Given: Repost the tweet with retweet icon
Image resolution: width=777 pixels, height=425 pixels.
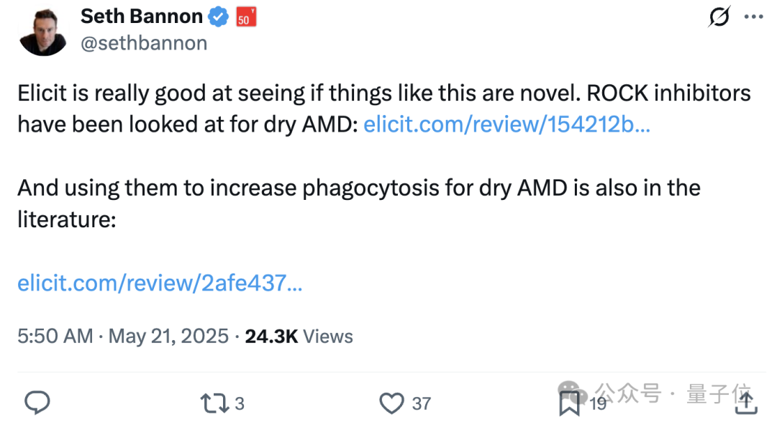Looking at the screenshot, I should tap(214, 403).
